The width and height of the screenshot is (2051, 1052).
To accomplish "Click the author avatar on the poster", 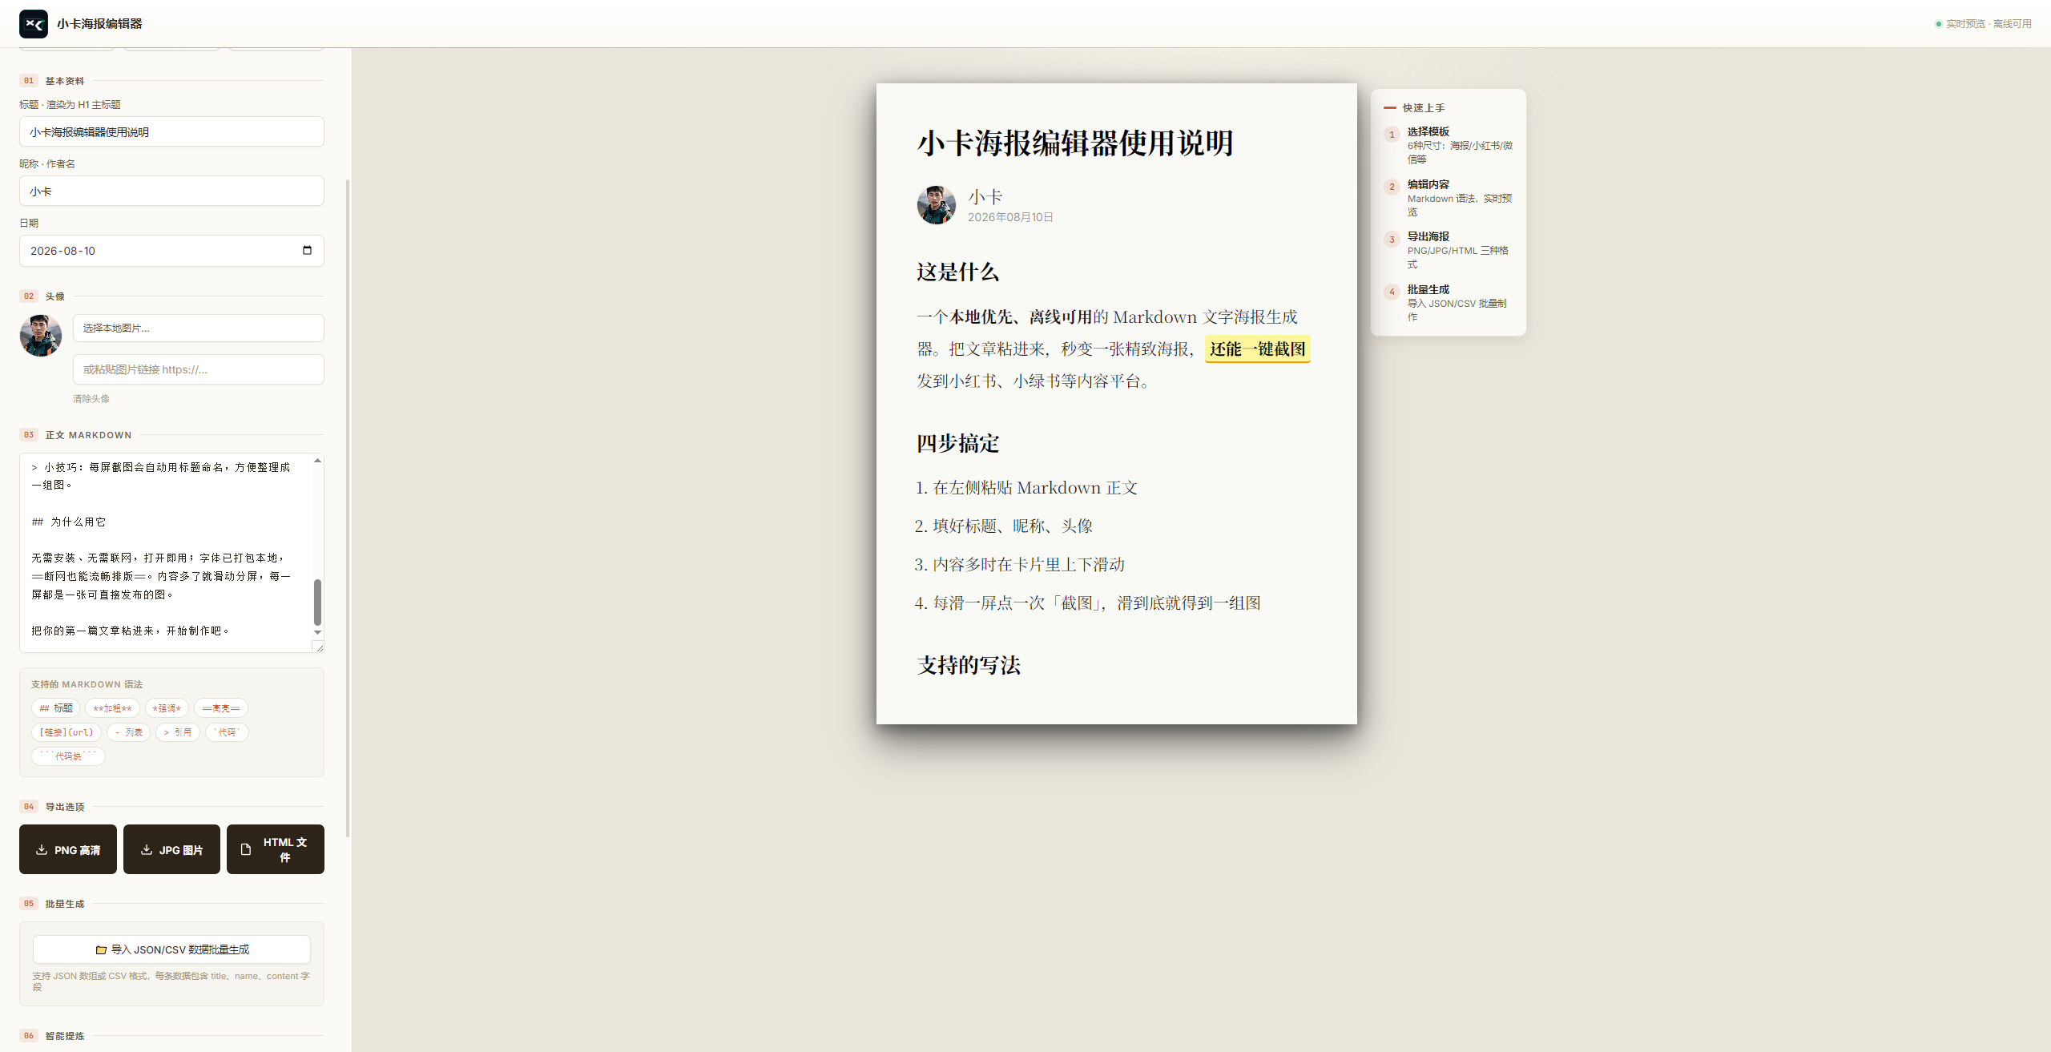I will coord(937,205).
